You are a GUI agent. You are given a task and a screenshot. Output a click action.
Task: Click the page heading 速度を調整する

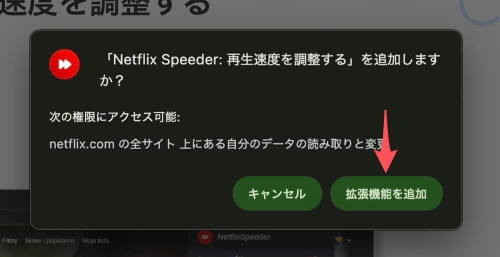(105, 7)
